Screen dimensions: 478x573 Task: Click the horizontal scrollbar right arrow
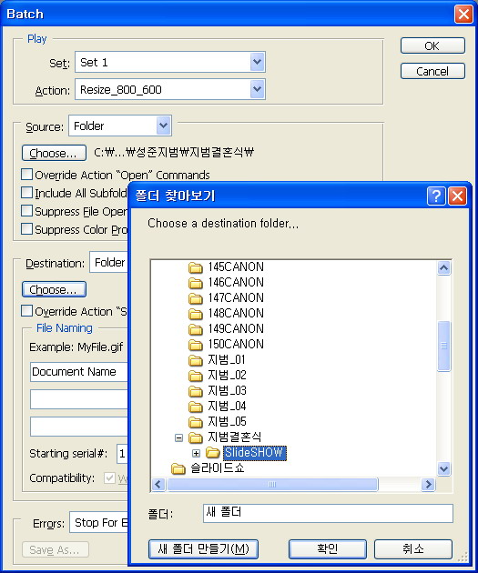pos(428,485)
